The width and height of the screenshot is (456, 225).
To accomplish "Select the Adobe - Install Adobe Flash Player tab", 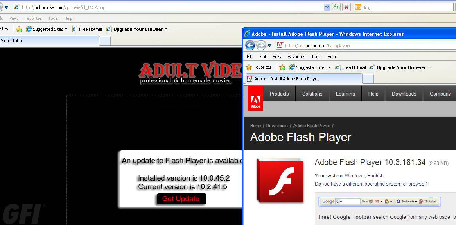I will 304,79.
